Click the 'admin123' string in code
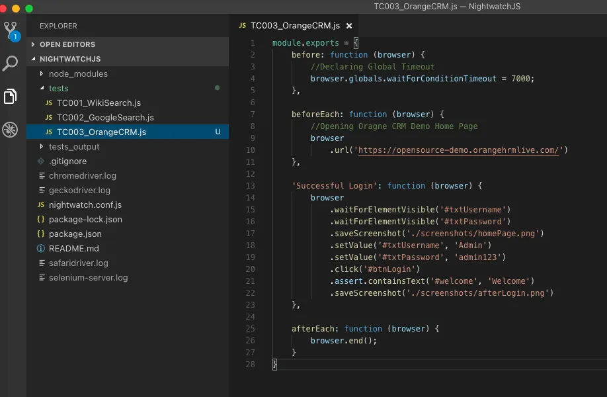This screenshot has width=607, height=397. [x=477, y=257]
